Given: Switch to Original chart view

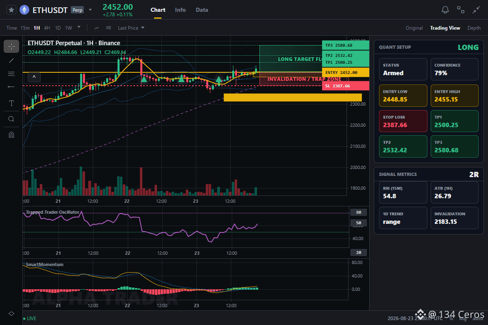Looking at the screenshot, I should (x=414, y=28).
